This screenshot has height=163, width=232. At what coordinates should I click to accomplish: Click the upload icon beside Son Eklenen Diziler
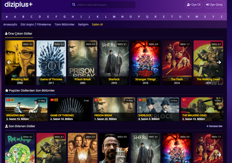(x=7, y=126)
